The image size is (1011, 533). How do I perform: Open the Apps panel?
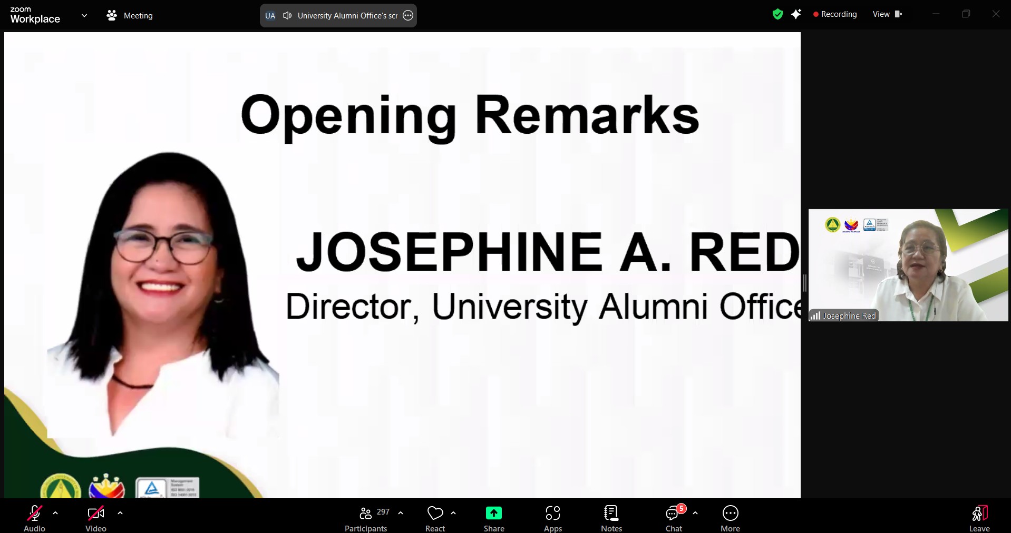[x=552, y=519]
